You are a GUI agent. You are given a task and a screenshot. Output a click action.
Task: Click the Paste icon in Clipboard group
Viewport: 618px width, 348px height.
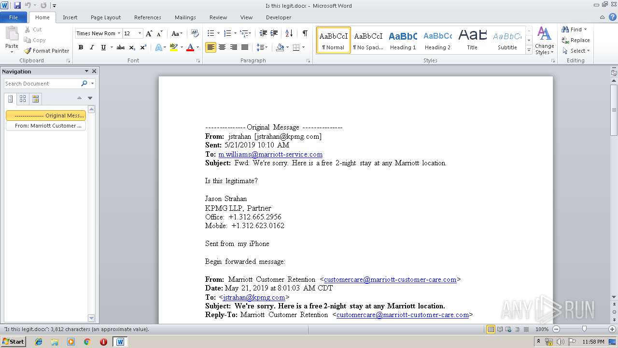click(12, 35)
